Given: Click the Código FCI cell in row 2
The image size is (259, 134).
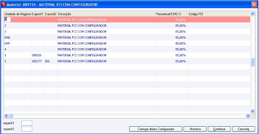Looking at the screenshot, I should click(x=219, y=26).
